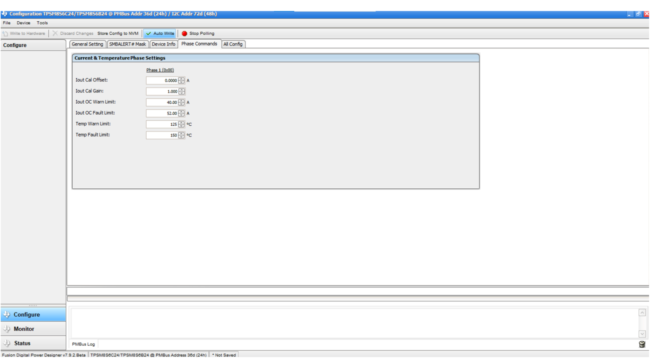Click the Phase 1 (0x00) link

[x=160, y=70]
